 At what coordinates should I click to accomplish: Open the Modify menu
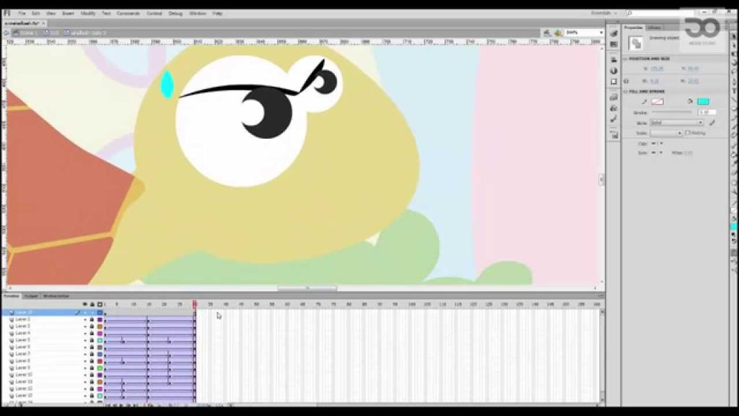pyautogui.click(x=88, y=14)
